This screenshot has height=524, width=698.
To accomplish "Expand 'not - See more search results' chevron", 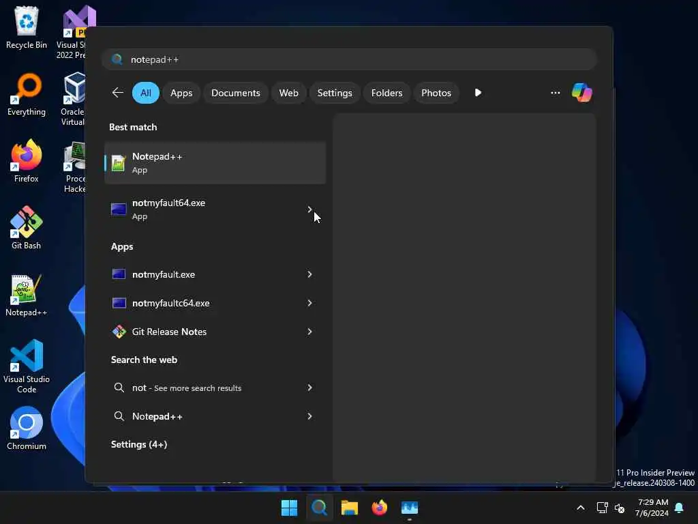I will click(309, 388).
